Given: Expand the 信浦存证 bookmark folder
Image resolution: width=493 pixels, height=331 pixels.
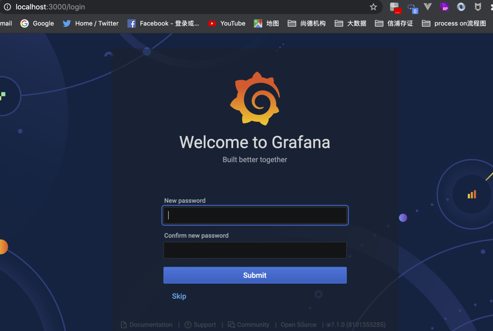Looking at the screenshot, I should point(394,23).
